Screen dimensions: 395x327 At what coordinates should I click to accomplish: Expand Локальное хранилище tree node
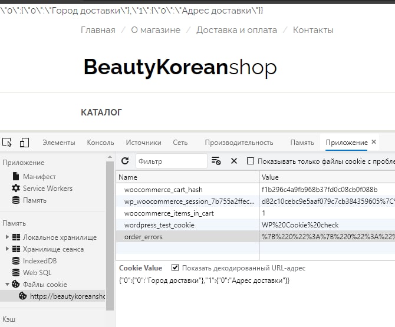(7, 237)
